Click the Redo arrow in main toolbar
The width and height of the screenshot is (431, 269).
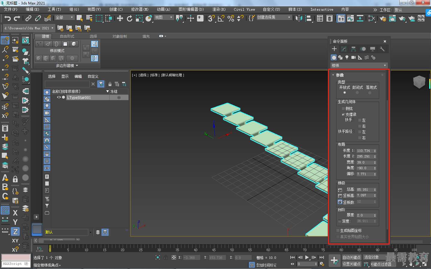click(x=17, y=19)
